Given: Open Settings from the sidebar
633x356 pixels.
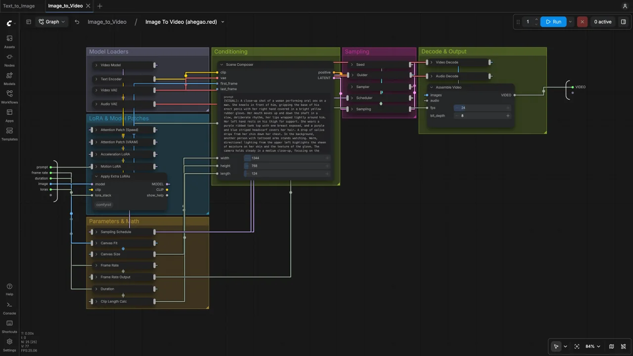Looking at the screenshot, I should (x=9, y=345).
